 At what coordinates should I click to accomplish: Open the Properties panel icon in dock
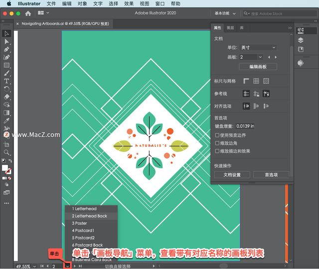coord(301,31)
